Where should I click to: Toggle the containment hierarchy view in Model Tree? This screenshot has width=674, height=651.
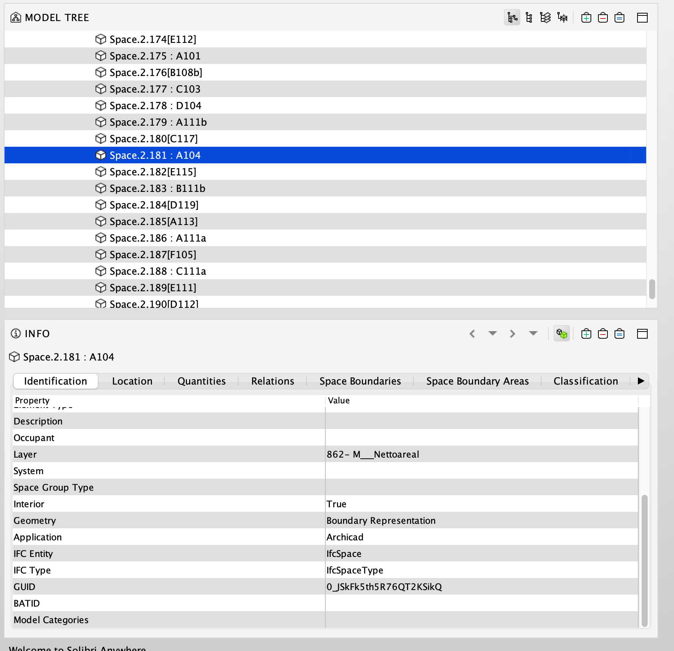coord(512,18)
